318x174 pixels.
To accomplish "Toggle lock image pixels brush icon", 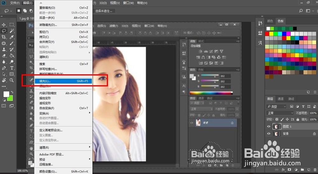I will (x=282, y=120).
